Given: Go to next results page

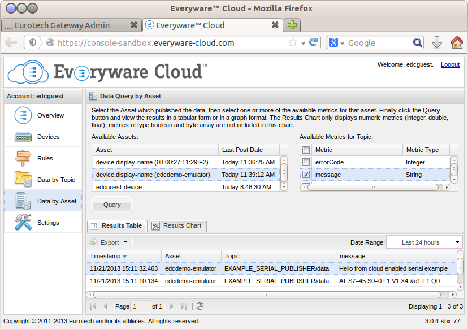Looking at the screenshot, I should pyautogui.click(x=172, y=306).
